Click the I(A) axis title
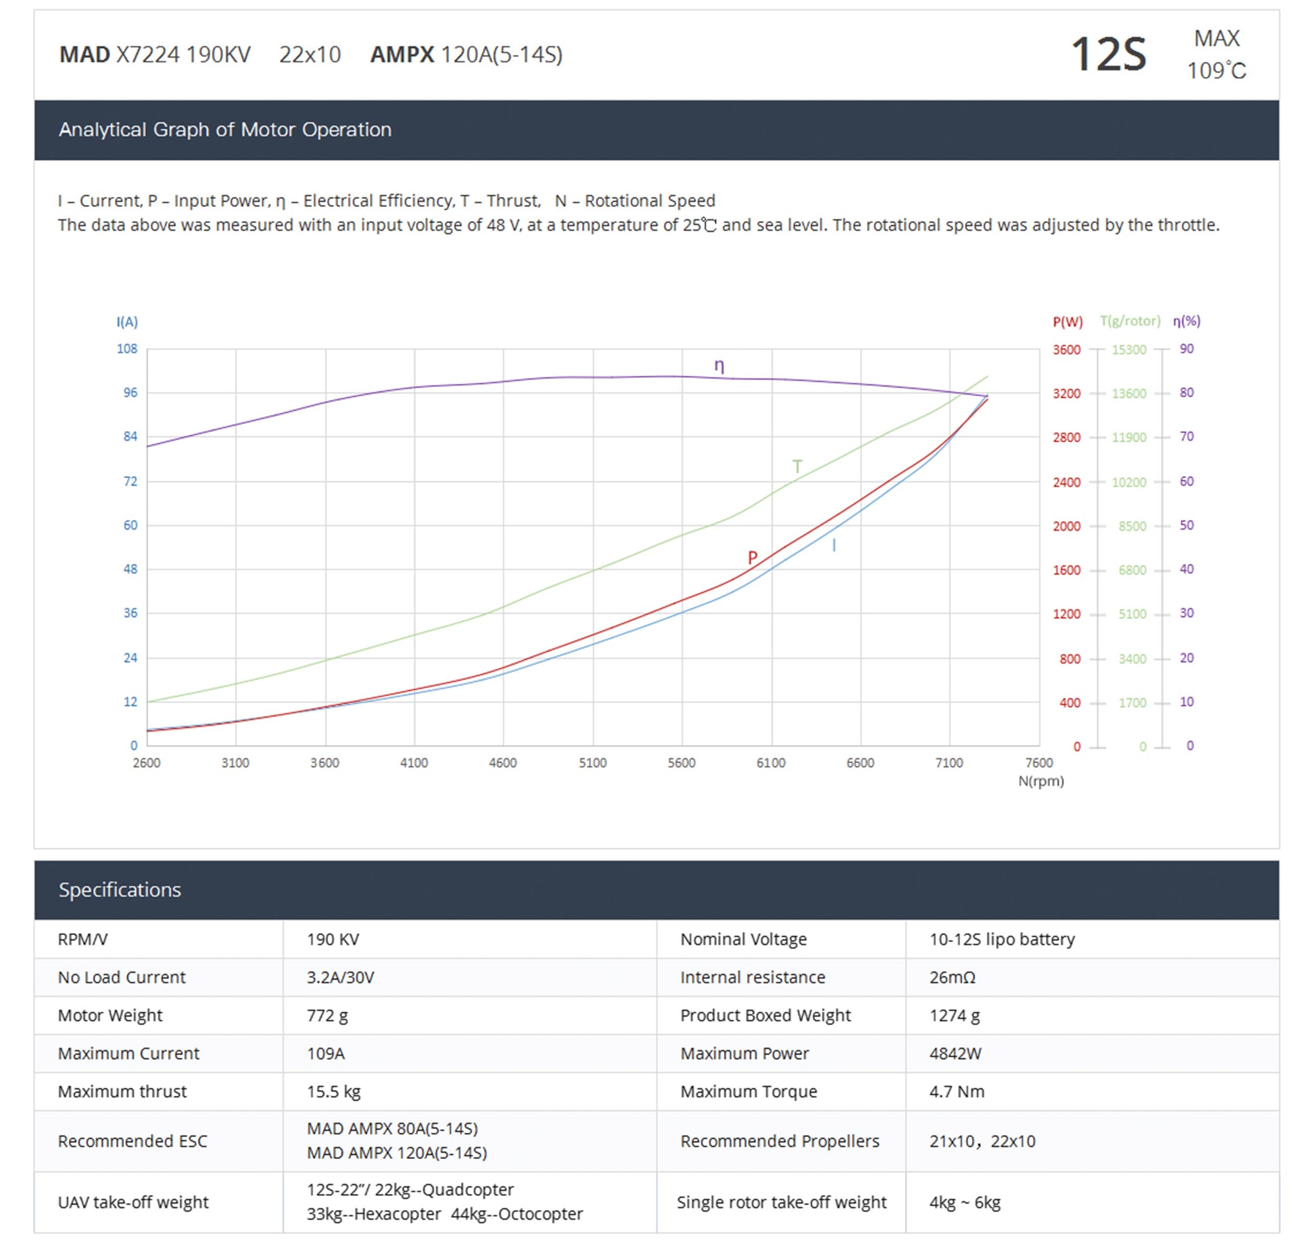Image resolution: width=1315 pixels, height=1240 pixels. point(127,322)
